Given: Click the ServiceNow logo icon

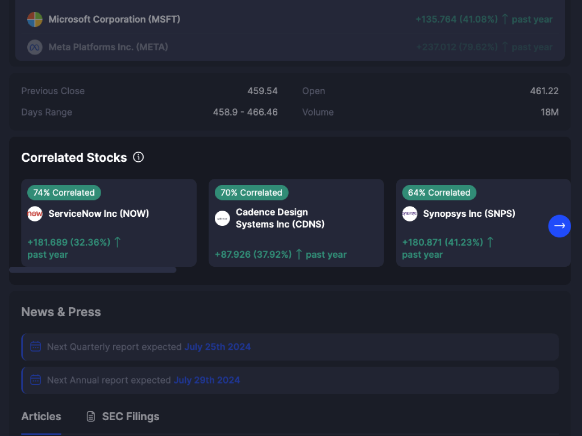Looking at the screenshot, I should coord(35,213).
